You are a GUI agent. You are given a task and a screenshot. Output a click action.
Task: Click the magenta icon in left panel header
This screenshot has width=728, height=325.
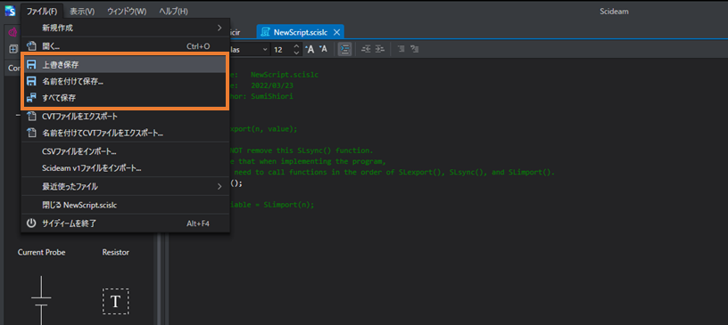point(13,32)
